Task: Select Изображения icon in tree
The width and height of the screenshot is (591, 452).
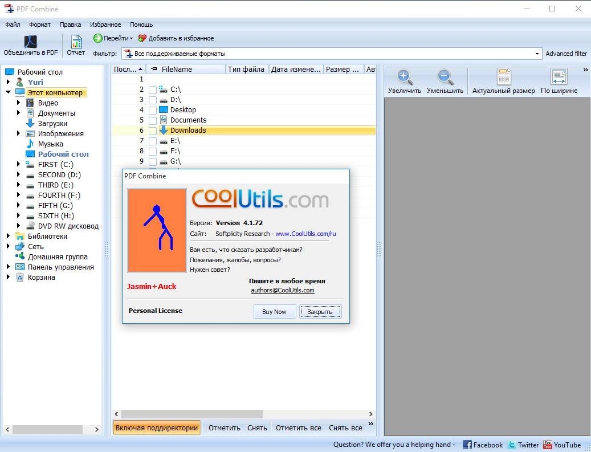Action: pyautogui.click(x=30, y=134)
